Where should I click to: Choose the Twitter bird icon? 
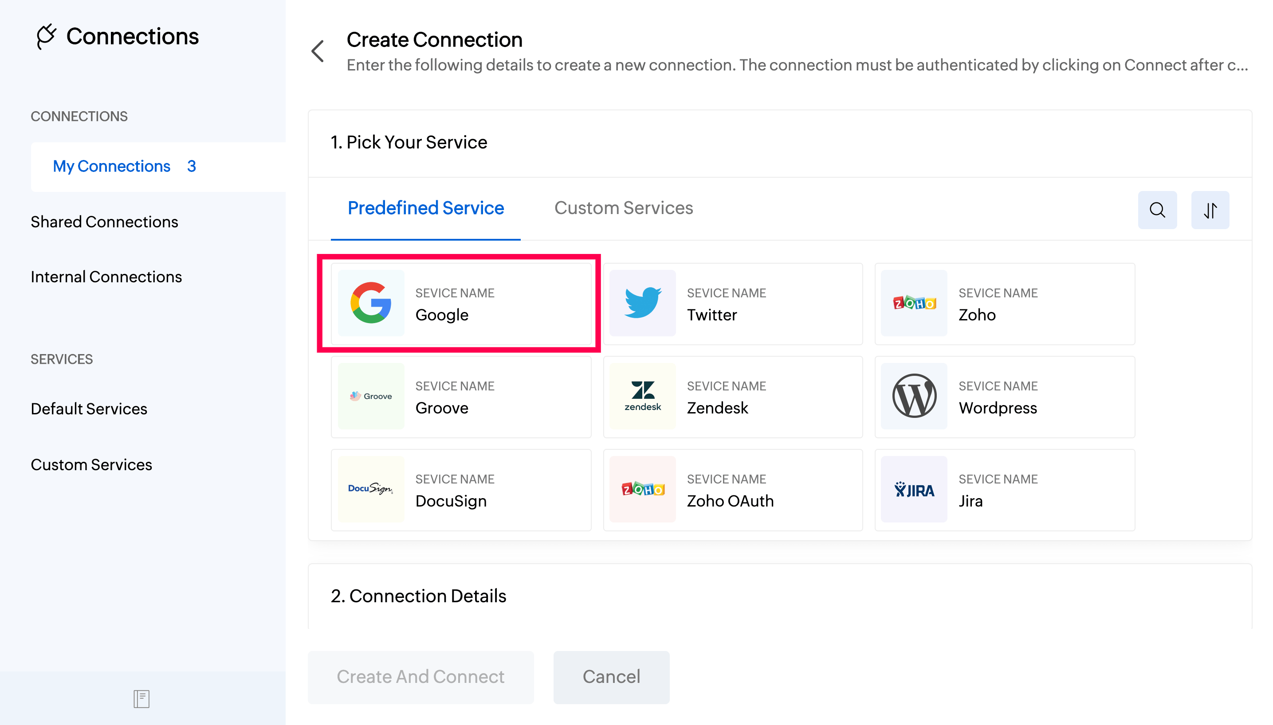tap(642, 303)
